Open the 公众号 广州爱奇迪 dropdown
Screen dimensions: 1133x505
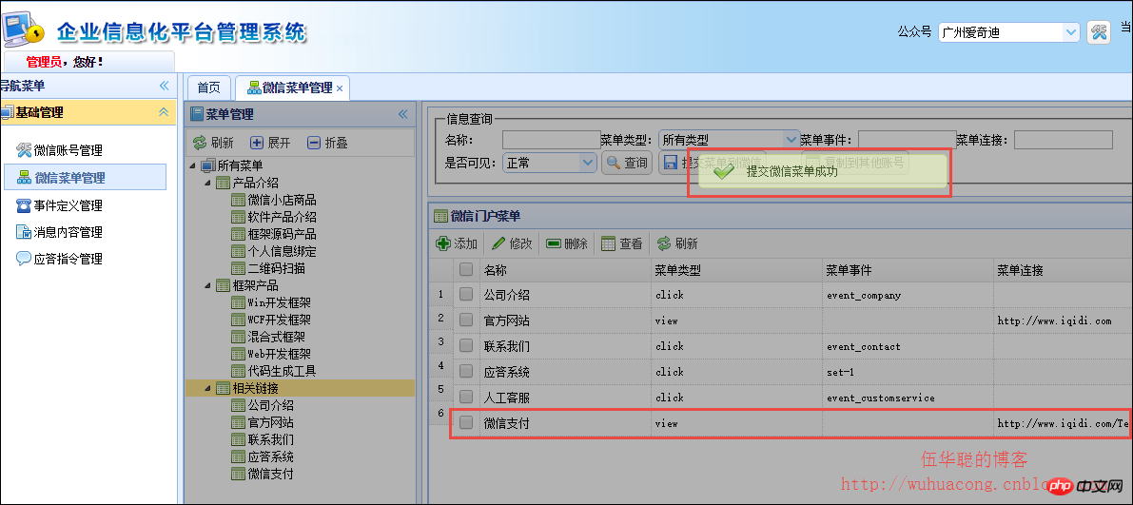1071,32
